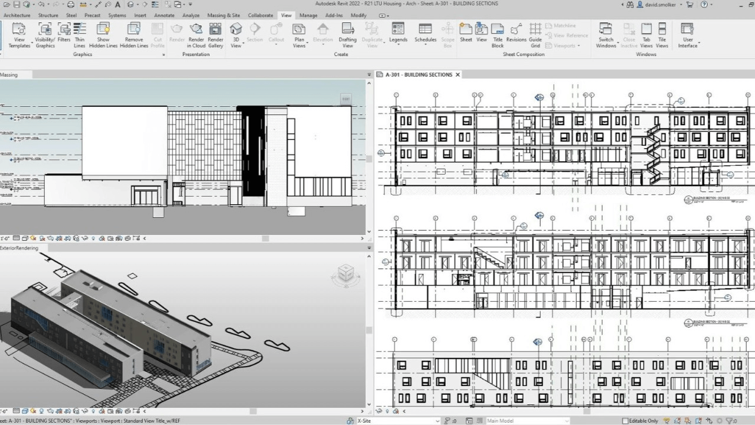Open Visibility/Graphics overrides dialog
The width and height of the screenshot is (755, 425).
[45, 35]
